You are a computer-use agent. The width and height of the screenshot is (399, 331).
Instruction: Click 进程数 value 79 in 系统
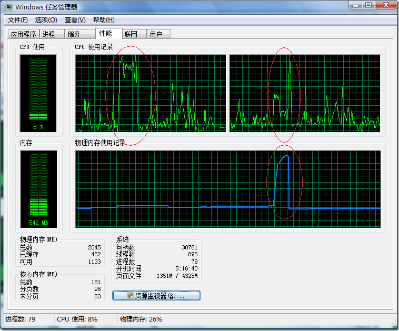[194, 262]
